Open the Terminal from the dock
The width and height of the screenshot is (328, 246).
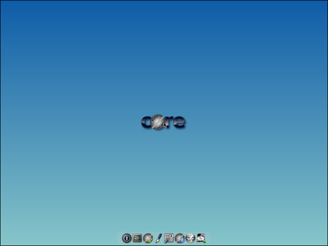(x=137, y=238)
